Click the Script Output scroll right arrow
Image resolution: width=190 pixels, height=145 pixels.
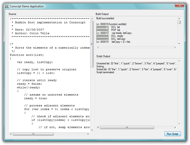pos(175,128)
